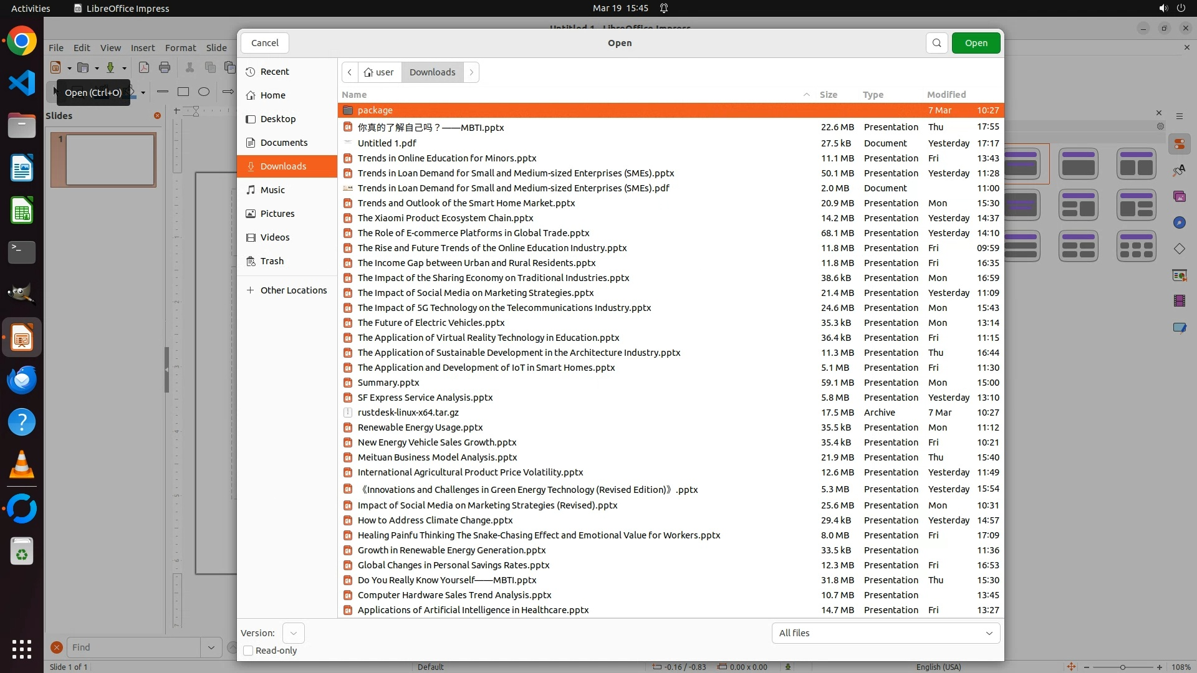The width and height of the screenshot is (1197, 673).
Task: Enable the Read-only checkbox
Action: [248, 651]
